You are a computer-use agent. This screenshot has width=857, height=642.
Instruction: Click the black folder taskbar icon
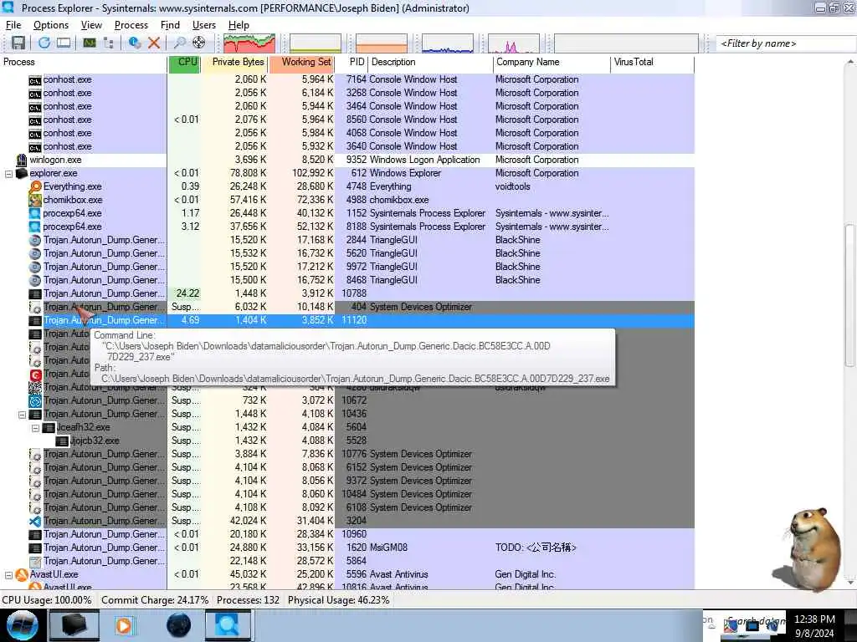coord(74,625)
